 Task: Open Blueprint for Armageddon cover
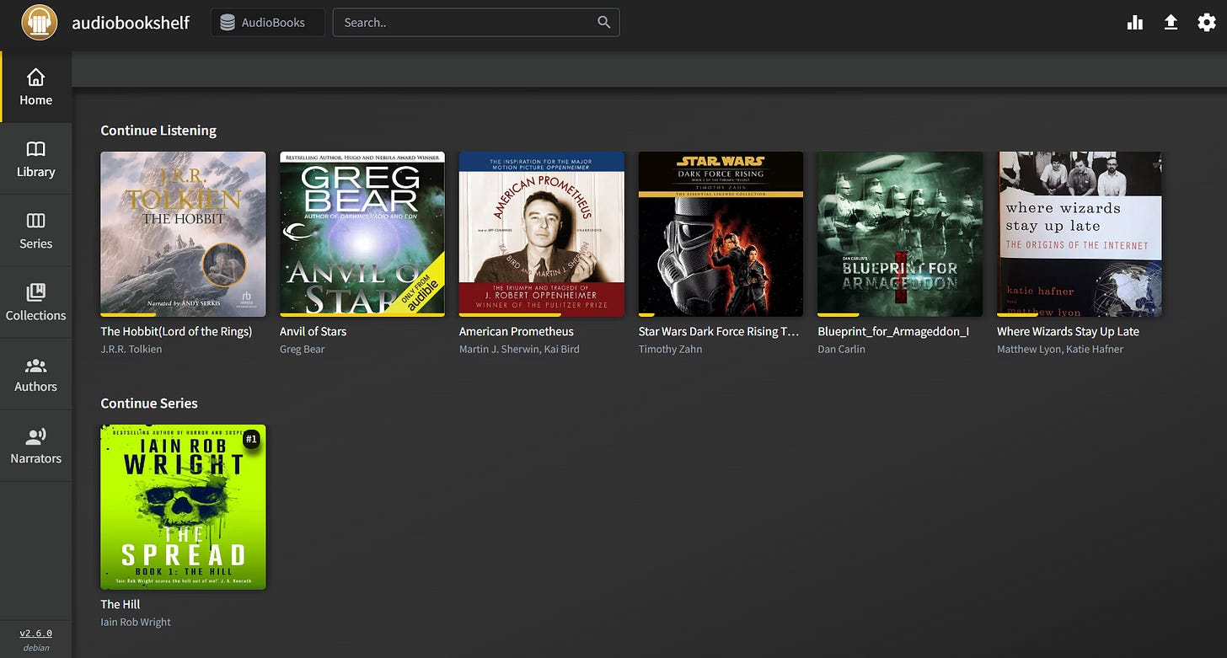click(900, 234)
